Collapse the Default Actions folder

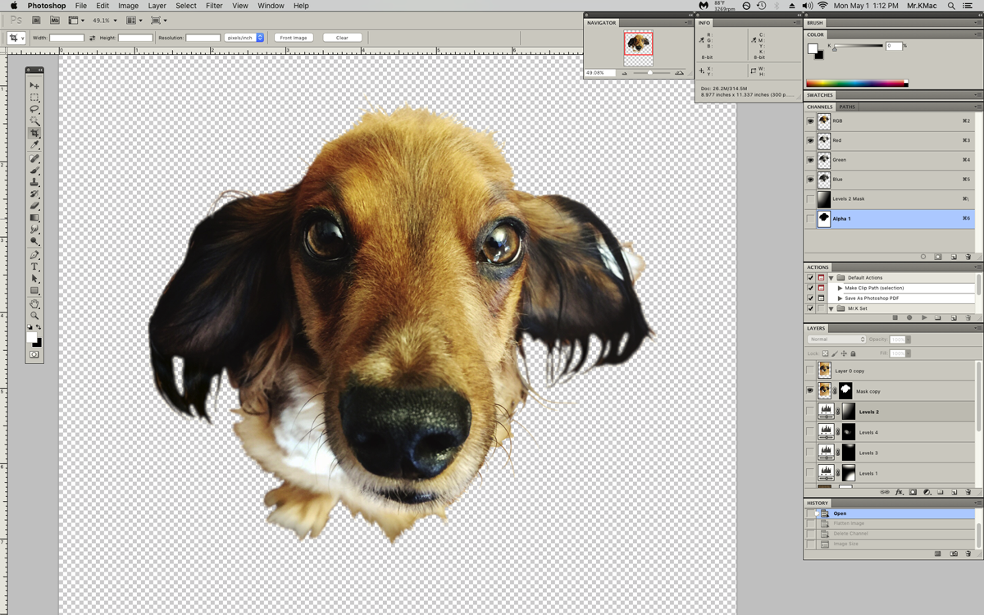[x=831, y=278]
